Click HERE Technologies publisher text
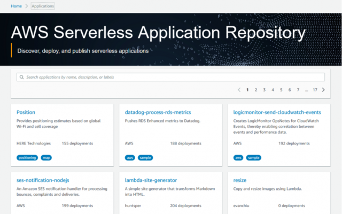Viewport: 342px width, 214px height. tap(34, 143)
